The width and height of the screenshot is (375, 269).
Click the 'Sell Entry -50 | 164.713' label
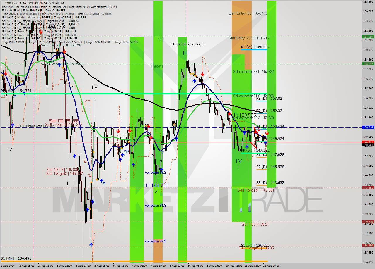click(x=248, y=13)
